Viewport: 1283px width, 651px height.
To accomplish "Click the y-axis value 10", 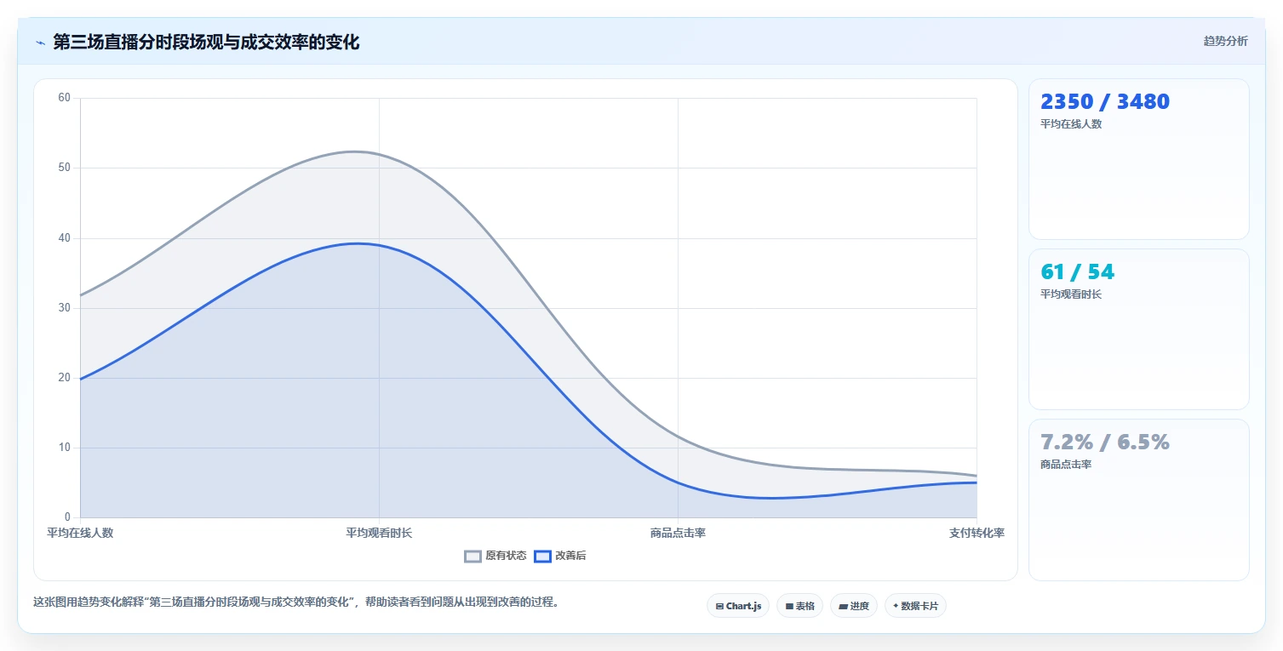I will point(64,448).
